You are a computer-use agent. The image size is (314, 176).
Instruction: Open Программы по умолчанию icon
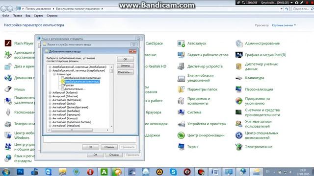(253, 101)
